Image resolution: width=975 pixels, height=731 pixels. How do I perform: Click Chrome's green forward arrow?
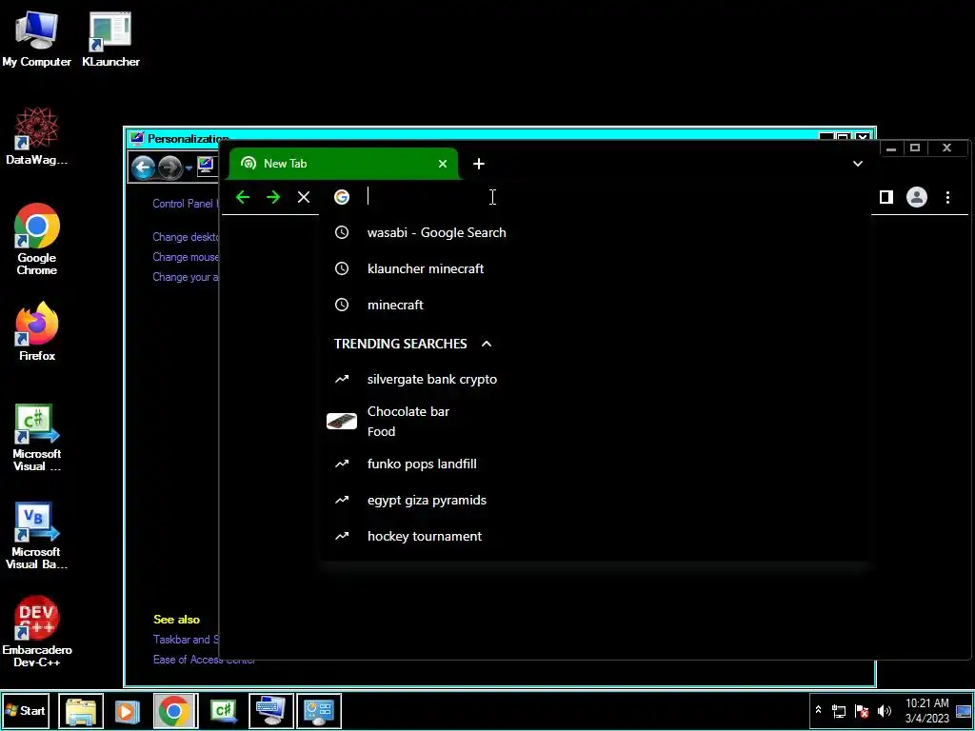tap(273, 198)
